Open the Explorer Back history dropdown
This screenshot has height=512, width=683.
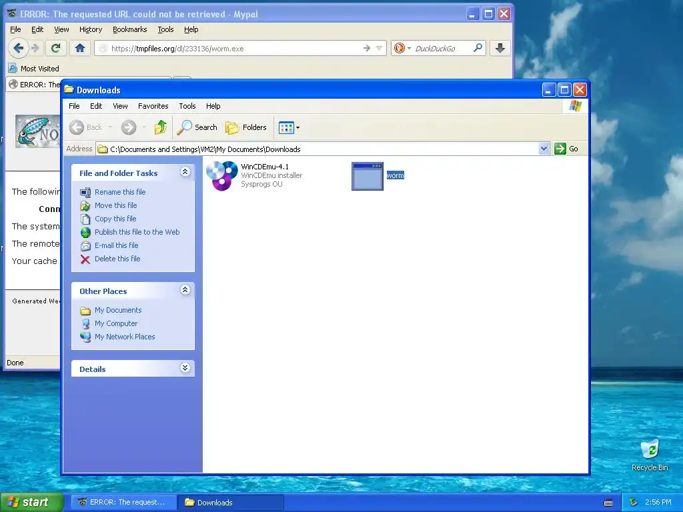point(110,127)
